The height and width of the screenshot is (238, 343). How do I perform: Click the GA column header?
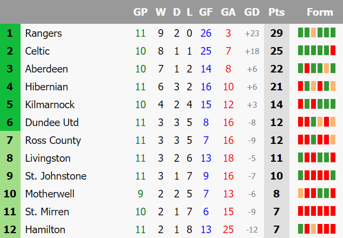tap(228, 12)
